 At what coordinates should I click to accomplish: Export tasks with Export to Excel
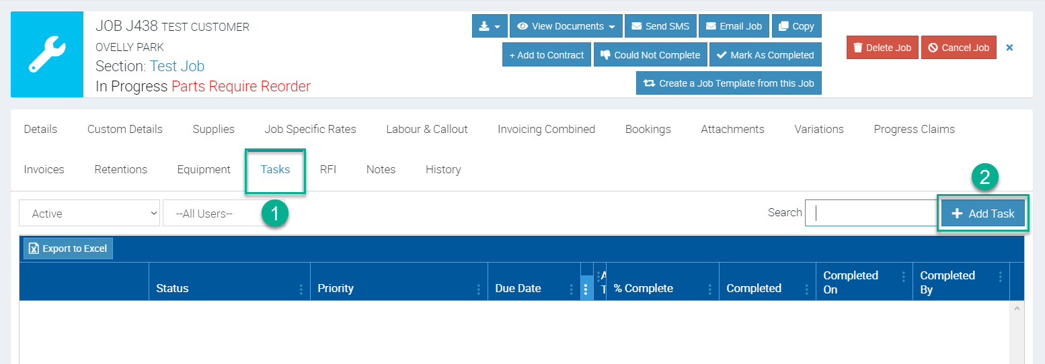(68, 248)
